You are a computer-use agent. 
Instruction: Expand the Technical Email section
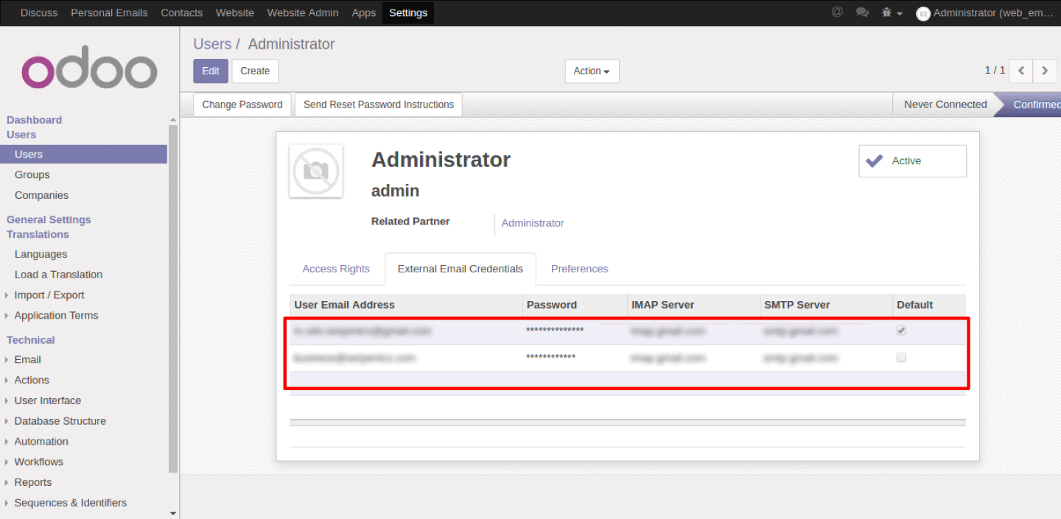(27, 359)
